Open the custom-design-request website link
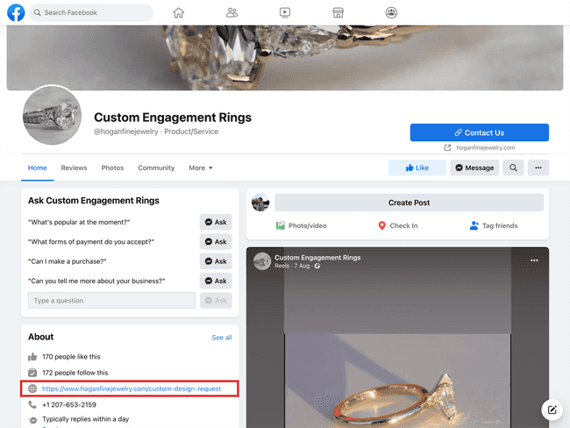This screenshot has width=570, height=428. coord(132,389)
